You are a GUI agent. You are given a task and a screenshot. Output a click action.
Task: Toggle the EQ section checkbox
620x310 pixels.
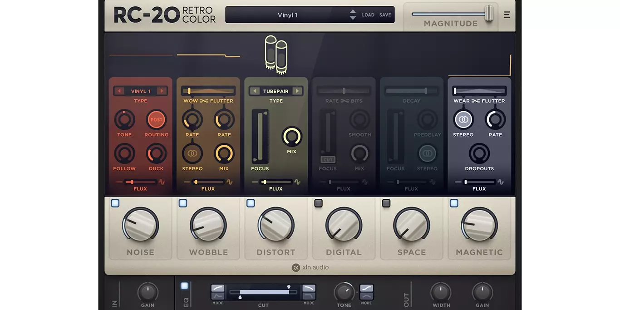point(184,286)
